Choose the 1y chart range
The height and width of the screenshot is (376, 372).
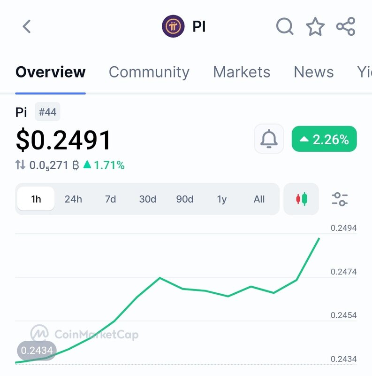[x=222, y=199]
